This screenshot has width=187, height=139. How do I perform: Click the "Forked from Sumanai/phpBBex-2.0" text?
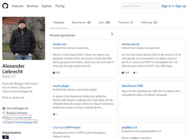pyautogui.click(x=141, y=131)
